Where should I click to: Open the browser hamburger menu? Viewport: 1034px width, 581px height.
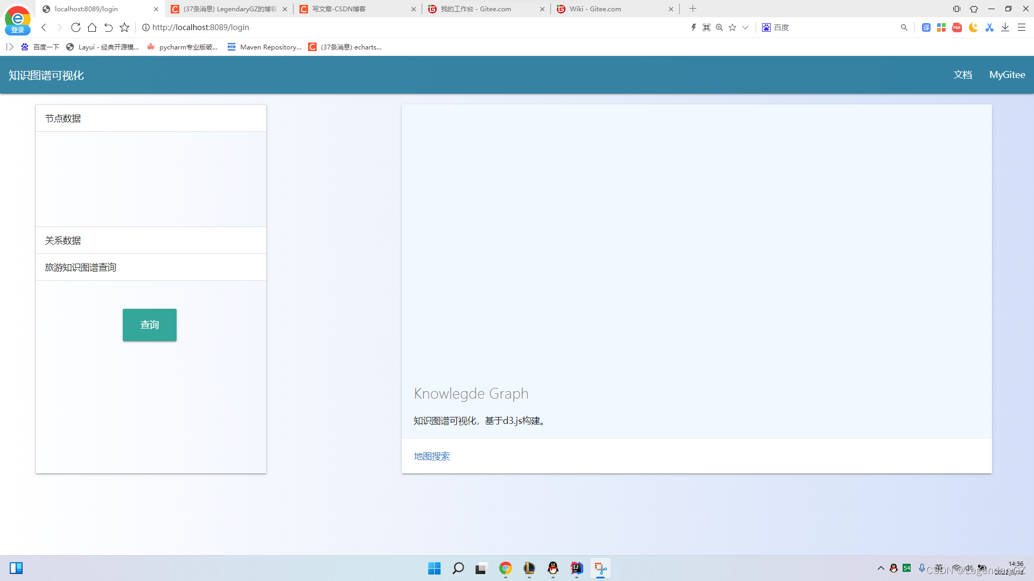coord(1022,27)
